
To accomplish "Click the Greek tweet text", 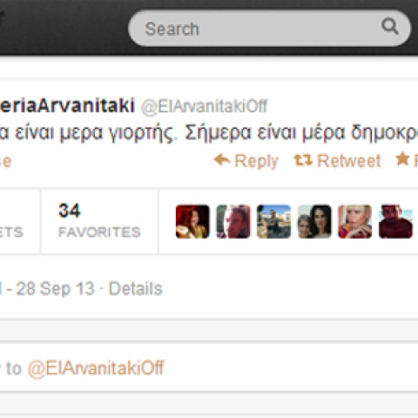I will click(x=209, y=133).
